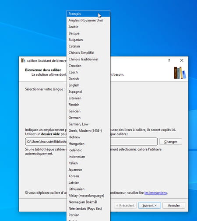Select English language option
This screenshot has height=221, width=197.
tap(88, 85)
